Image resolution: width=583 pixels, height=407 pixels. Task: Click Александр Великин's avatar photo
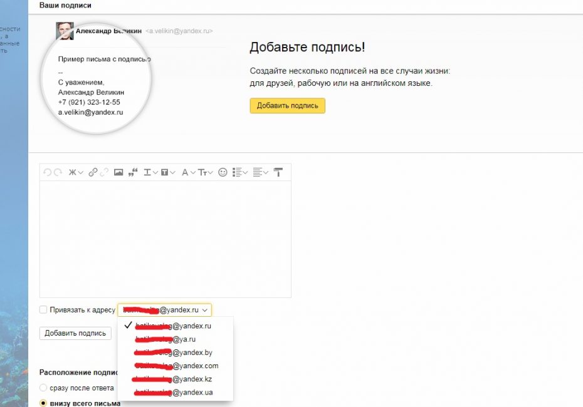click(x=65, y=31)
